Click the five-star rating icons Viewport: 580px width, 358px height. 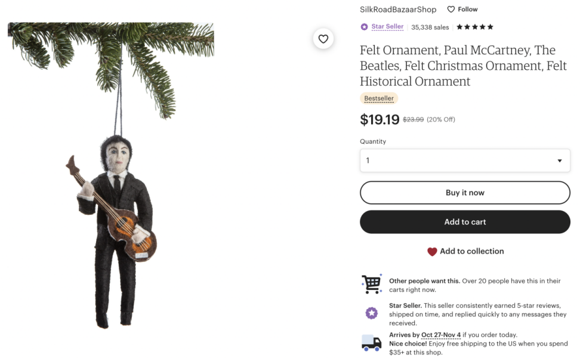[475, 26]
